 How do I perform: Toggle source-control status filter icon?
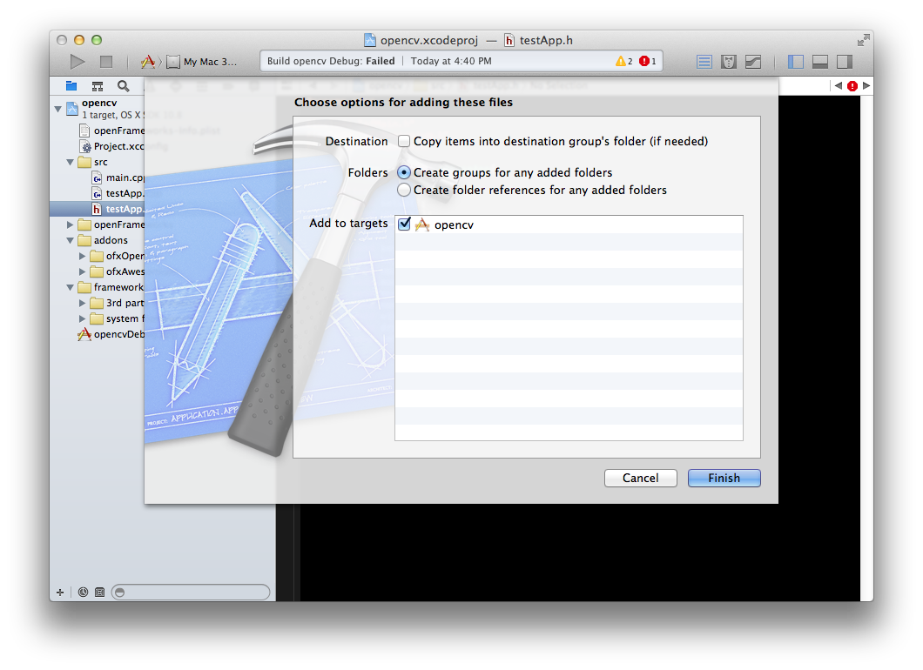99,593
